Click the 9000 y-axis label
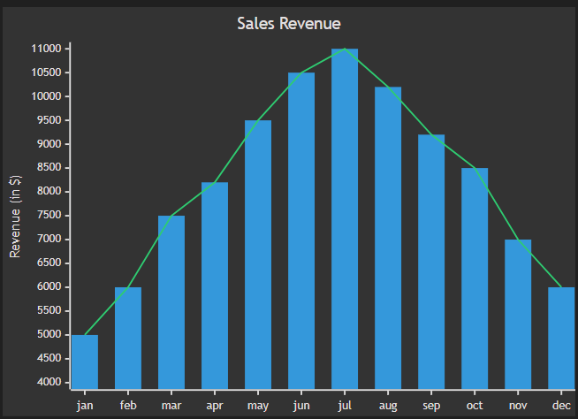The width and height of the screenshot is (578, 419). [49, 144]
